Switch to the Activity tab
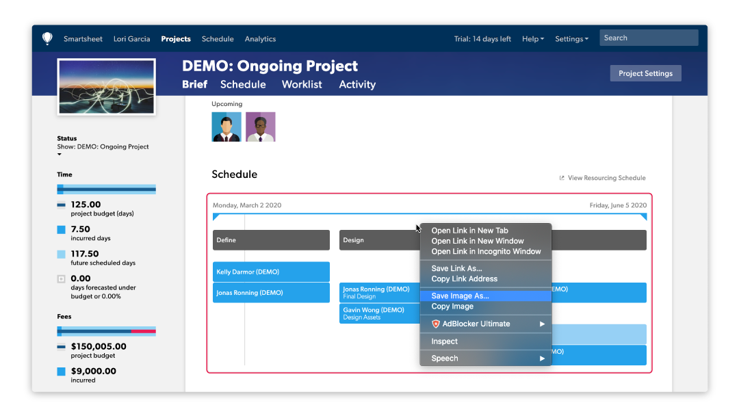Screen dimensions: 739x416 click(357, 84)
